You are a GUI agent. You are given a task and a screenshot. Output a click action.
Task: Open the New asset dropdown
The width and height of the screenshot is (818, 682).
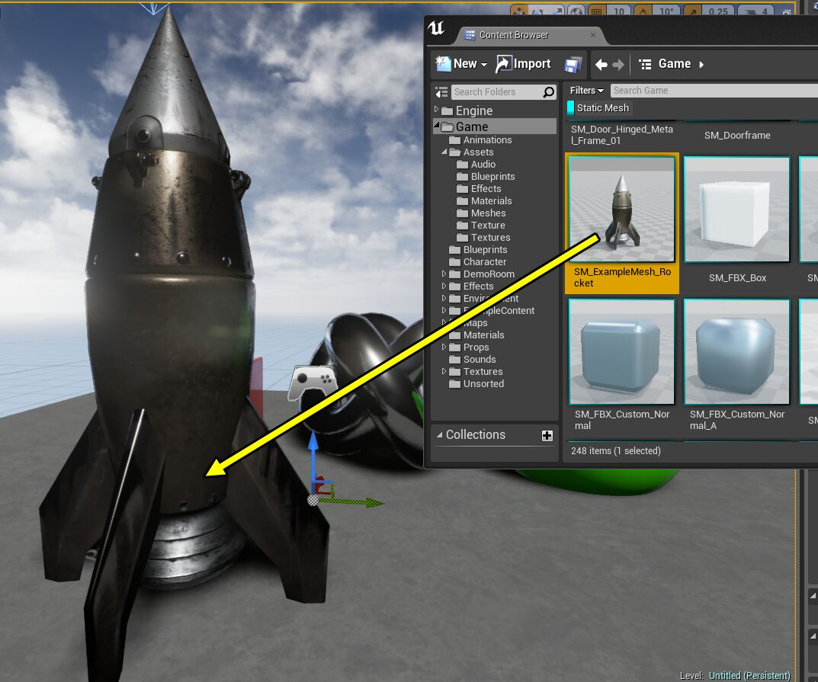(461, 64)
